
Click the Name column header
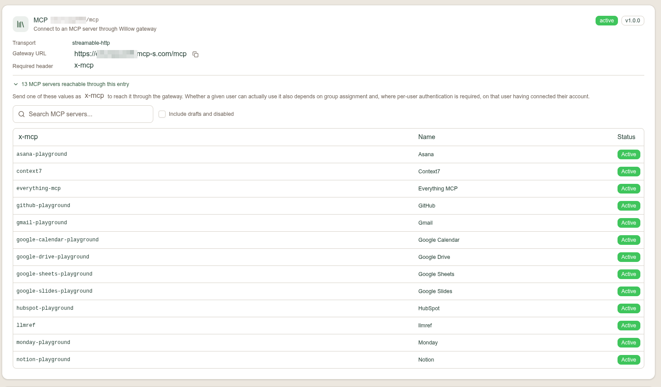point(426,137)
